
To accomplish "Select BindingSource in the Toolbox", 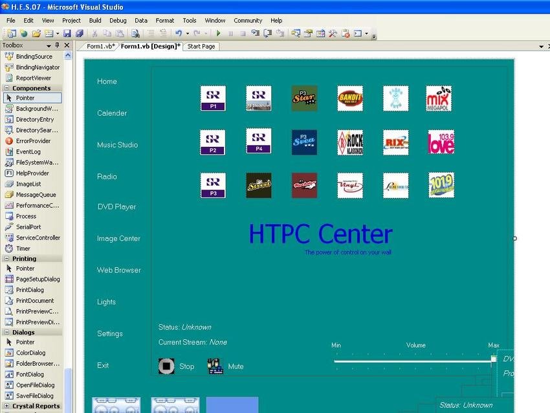I will tap(32, 56).
